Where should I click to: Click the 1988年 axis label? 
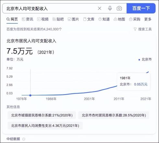(51, 99)
